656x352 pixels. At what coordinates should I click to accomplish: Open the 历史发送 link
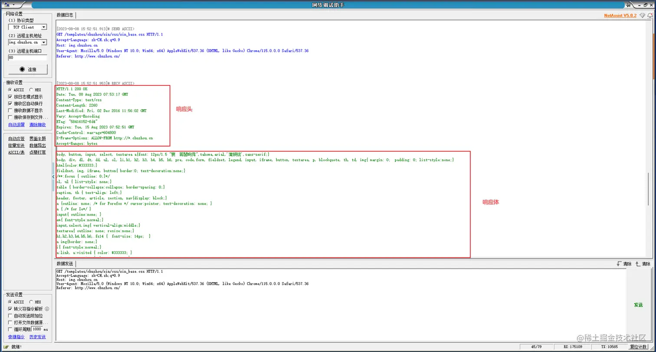click(x=37, y=337)
